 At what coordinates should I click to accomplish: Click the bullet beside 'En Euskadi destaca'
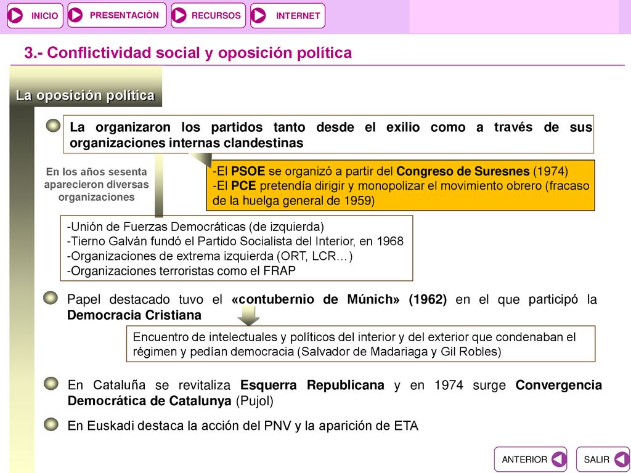point(51,424)
